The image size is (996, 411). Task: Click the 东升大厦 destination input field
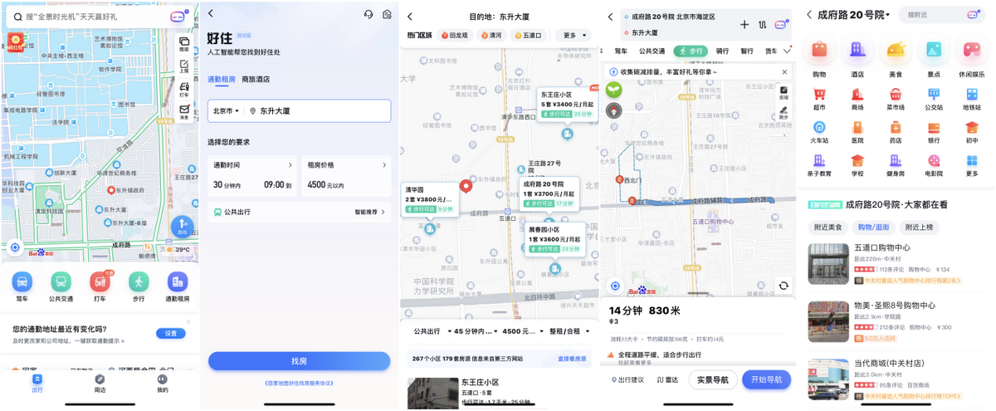[x=319, y=110]
